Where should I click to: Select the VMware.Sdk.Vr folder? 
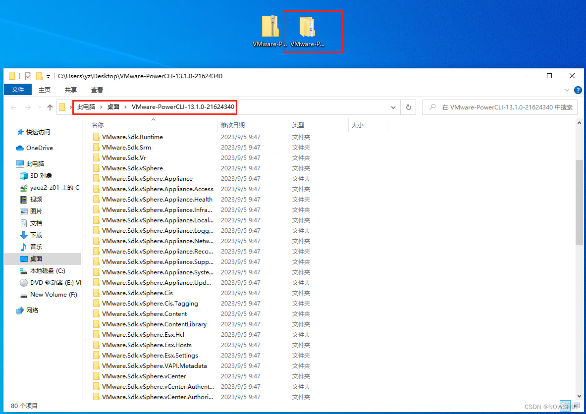click(124, 158)
